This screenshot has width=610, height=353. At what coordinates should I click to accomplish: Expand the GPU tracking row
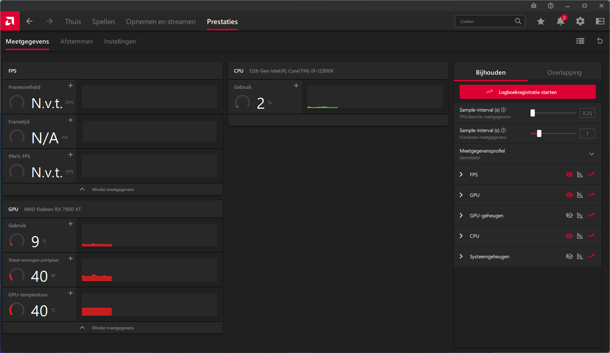pos(461,195)
